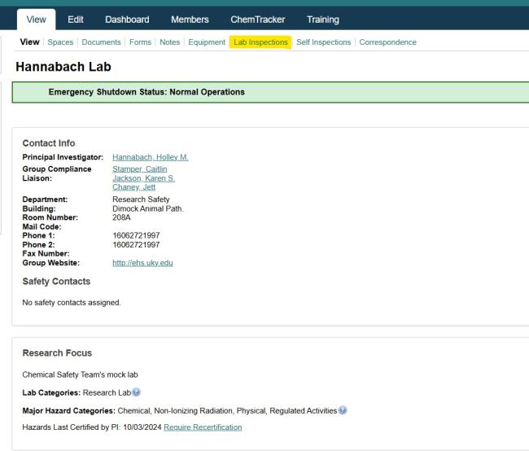Image resolution: width=529 pixels, height=451 pixels.
Task: Open the Correspondence section
Action: click(387, 42)
